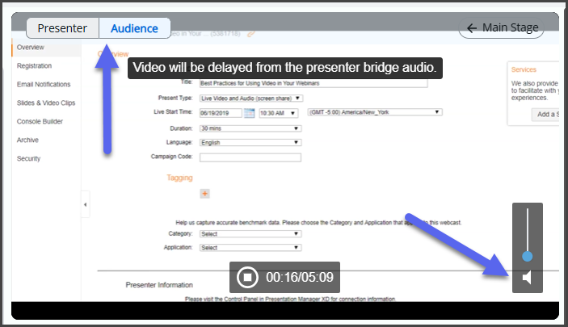Screen dimensions: 568x327
Task: Switch to the Audience tab
Action: click(134, 28)
